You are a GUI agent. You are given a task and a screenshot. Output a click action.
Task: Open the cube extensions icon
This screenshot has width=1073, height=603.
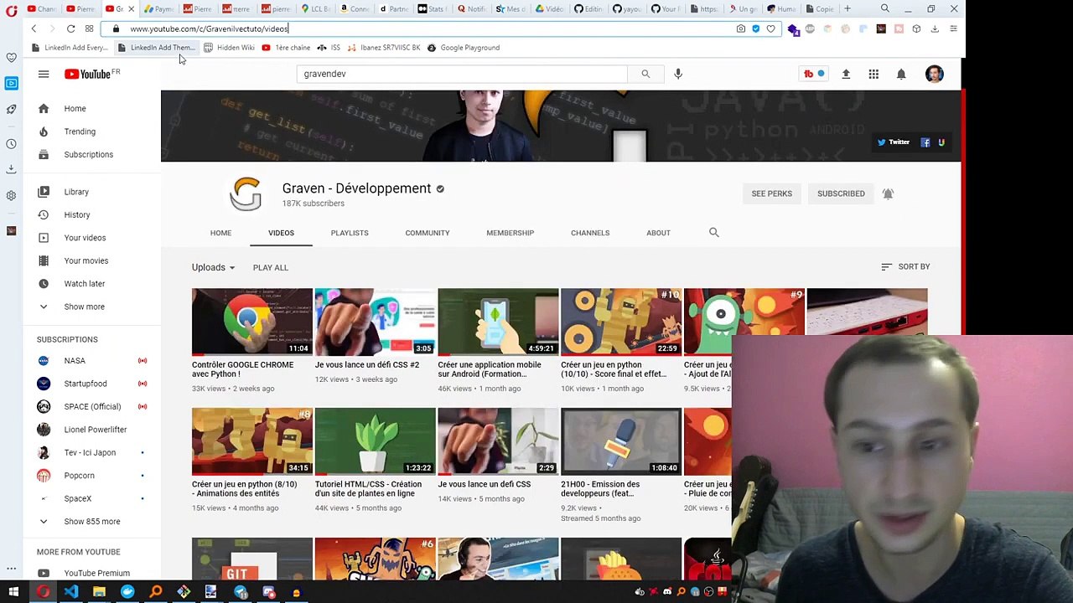point(916,28)
